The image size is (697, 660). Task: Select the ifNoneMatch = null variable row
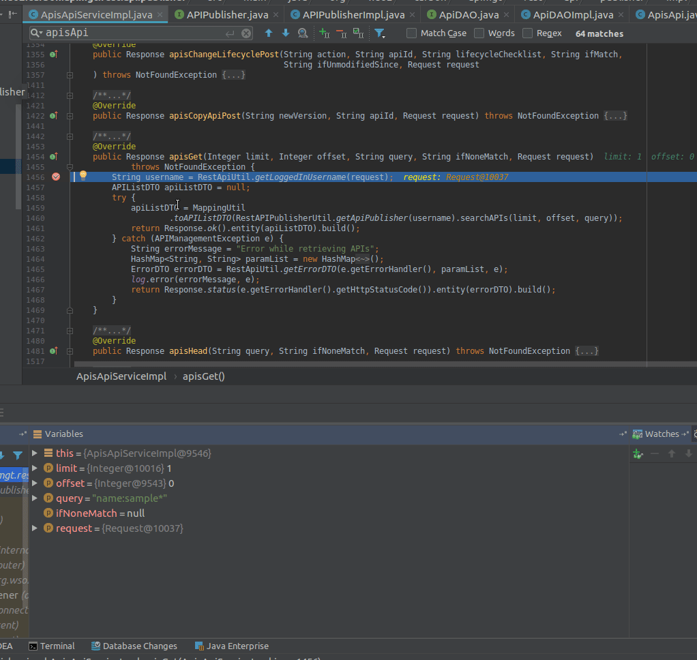point(329,513)
